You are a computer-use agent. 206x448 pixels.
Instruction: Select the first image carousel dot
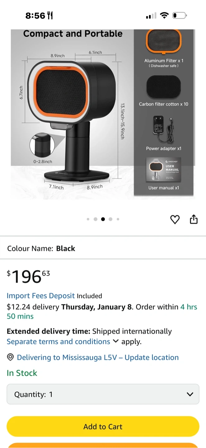(88, 219)
